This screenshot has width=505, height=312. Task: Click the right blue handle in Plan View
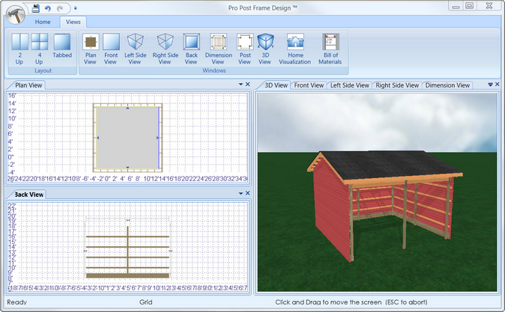157,138
